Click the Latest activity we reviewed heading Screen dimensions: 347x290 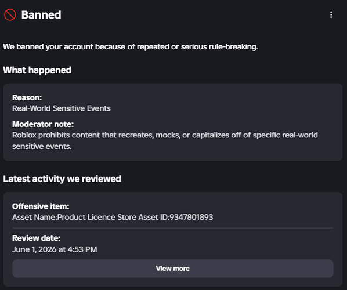pyautogui.click(x=62, y=179)
